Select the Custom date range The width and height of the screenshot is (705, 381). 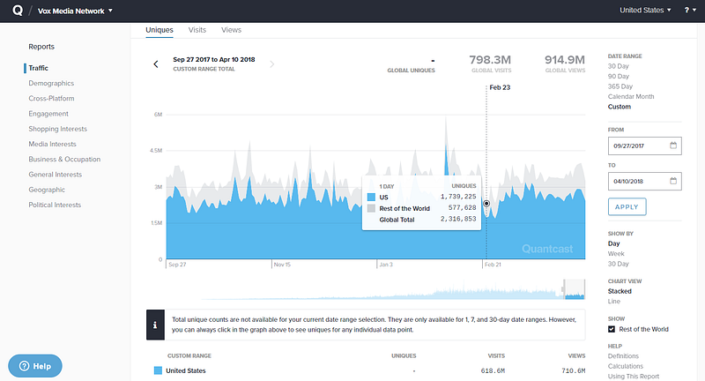tap(620, 107)
